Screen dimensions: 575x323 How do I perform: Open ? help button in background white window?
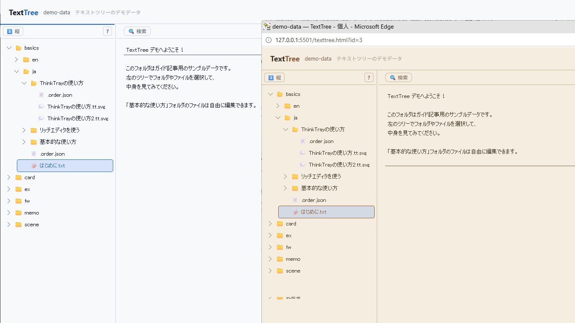tap(107, 31)
